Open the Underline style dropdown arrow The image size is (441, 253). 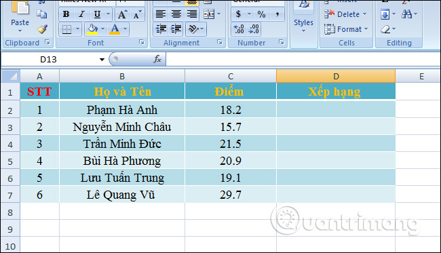click(x=109, y=14)
